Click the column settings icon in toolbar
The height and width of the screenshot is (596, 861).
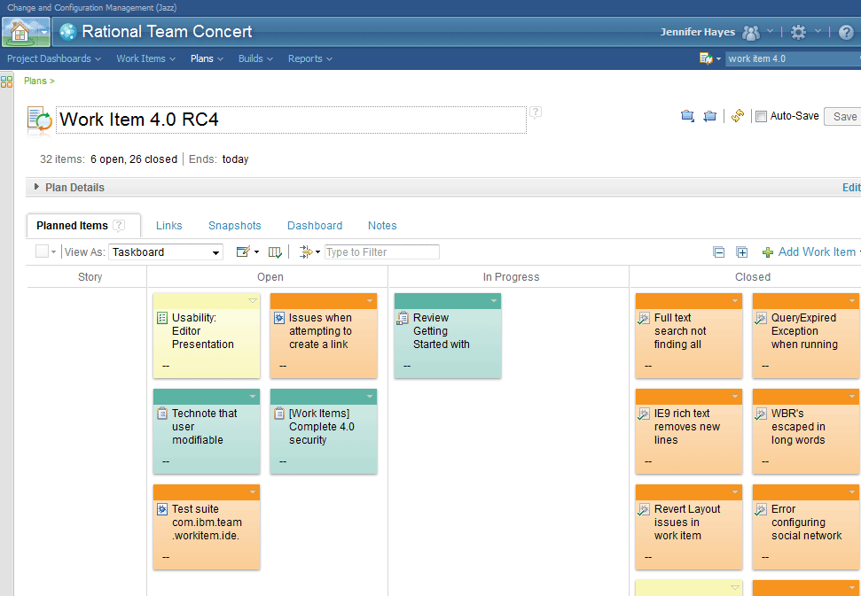click(275, 252)
